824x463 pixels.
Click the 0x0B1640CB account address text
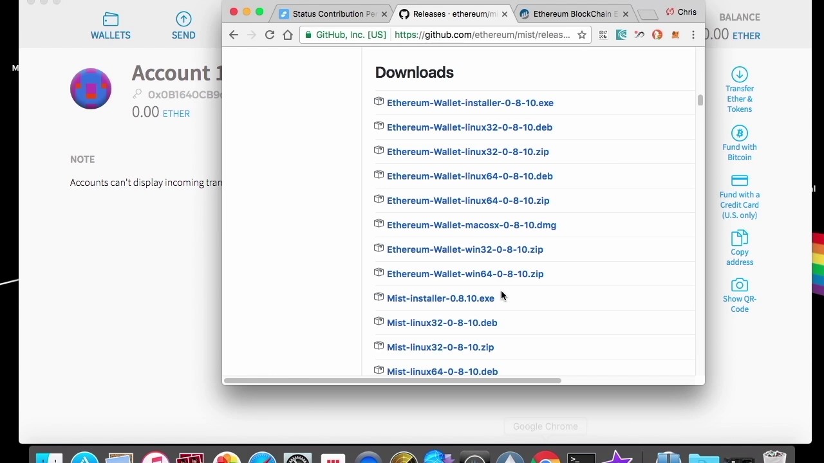pos(185,95)
